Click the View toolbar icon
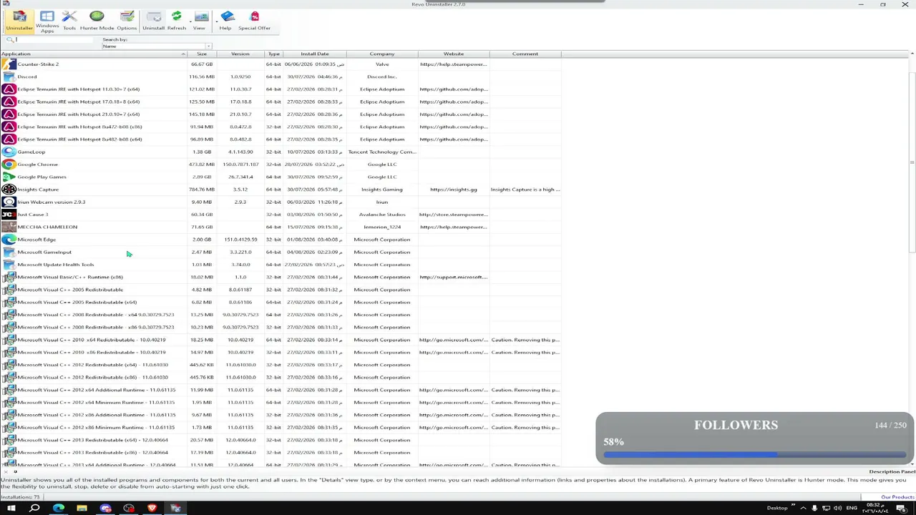Image resolution: width=916 pixels, height=515 pixels. (199, 20)
